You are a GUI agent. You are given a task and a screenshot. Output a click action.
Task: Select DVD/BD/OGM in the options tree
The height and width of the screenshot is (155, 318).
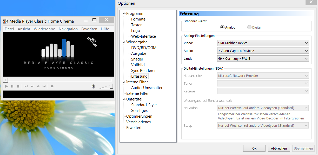144,48
